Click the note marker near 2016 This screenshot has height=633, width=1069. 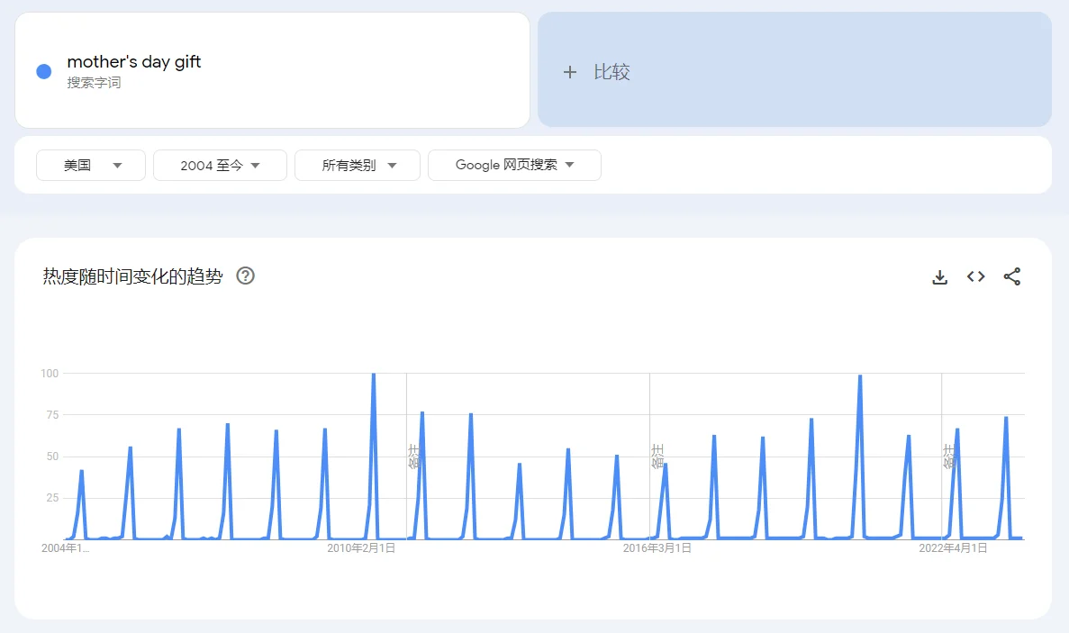coord(657,456)
